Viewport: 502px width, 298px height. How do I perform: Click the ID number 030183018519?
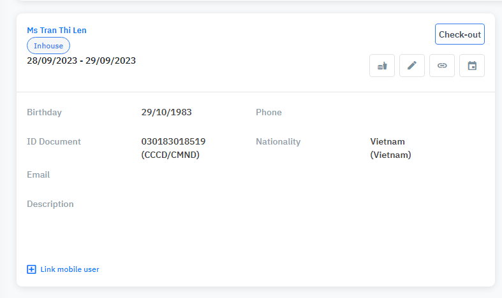point(173,141)
